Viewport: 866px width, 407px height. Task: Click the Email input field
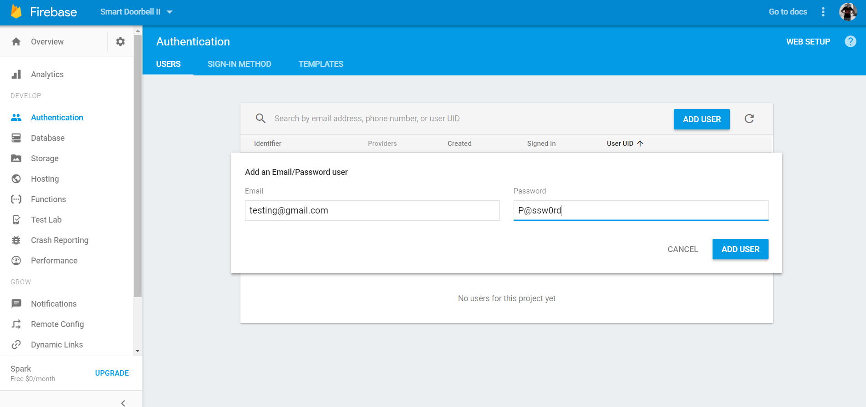(x=372, y=211)
